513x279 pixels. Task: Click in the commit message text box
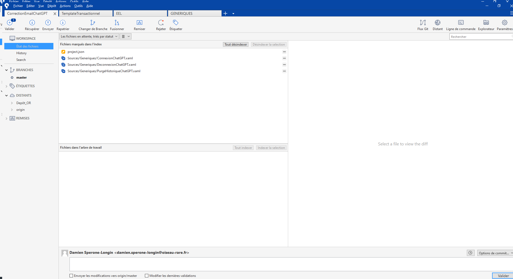(x=290, y=264)
